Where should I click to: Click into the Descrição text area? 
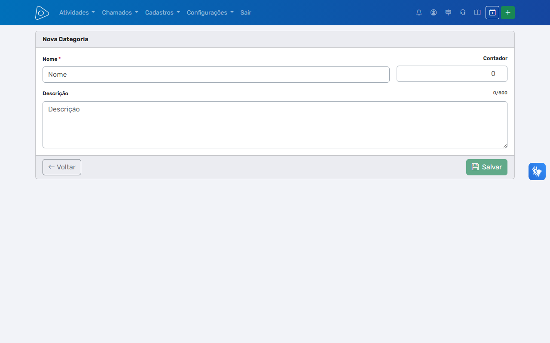point(275,125)
